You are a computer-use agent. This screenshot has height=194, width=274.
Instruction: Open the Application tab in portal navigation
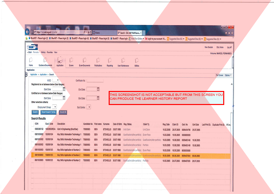[60, 62]
